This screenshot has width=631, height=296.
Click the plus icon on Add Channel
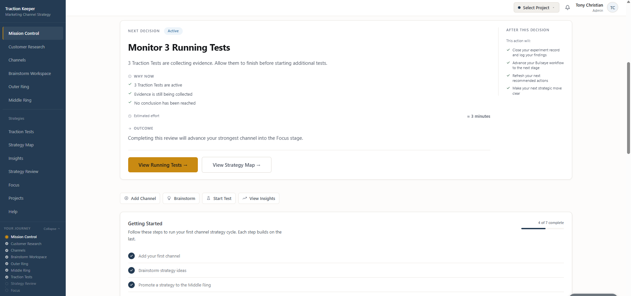(x=126, y=198)
